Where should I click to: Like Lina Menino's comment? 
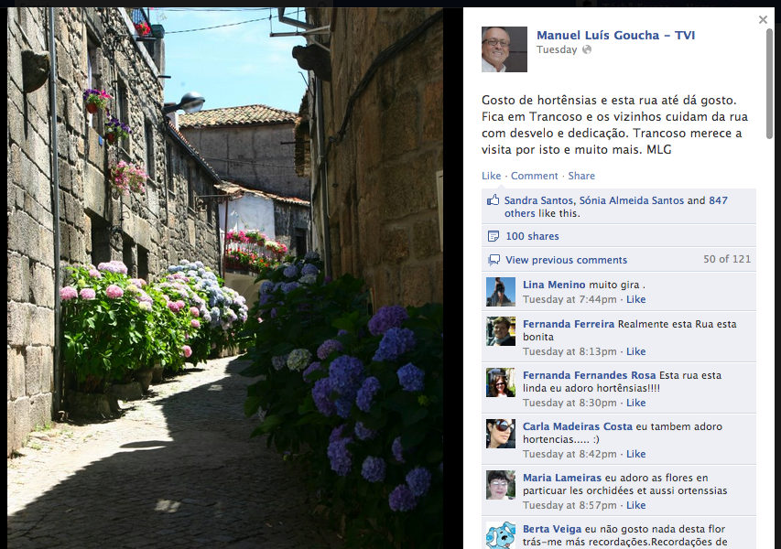(x=635, y=299)
